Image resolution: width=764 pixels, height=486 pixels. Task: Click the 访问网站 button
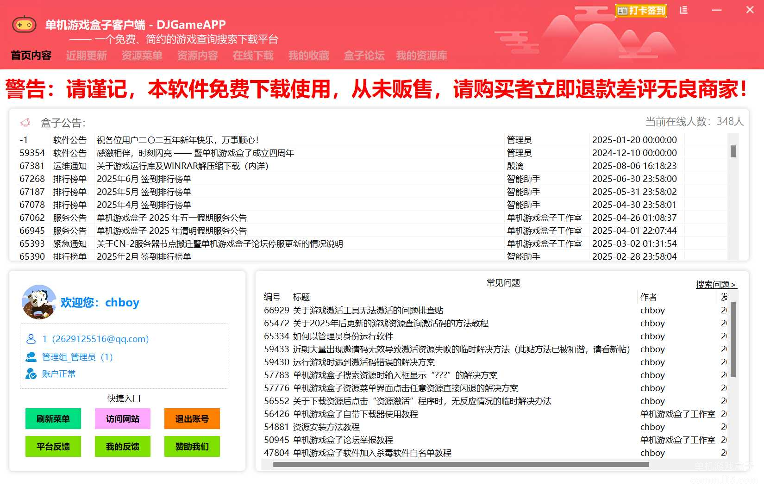tap(123, 418)
